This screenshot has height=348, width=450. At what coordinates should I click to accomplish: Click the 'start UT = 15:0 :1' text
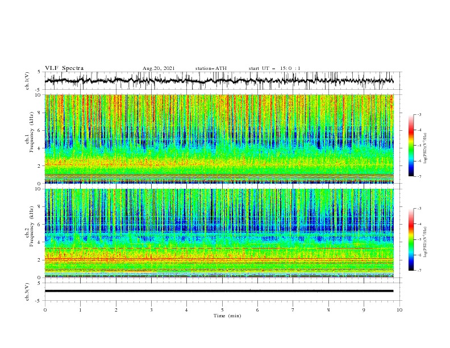coord(274,68)
